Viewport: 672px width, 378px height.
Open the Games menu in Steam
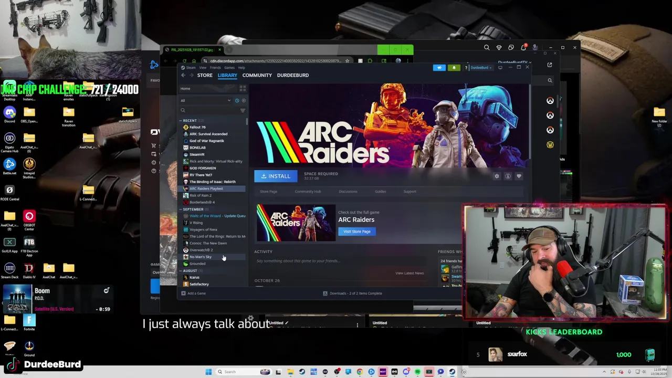[229, 68]
